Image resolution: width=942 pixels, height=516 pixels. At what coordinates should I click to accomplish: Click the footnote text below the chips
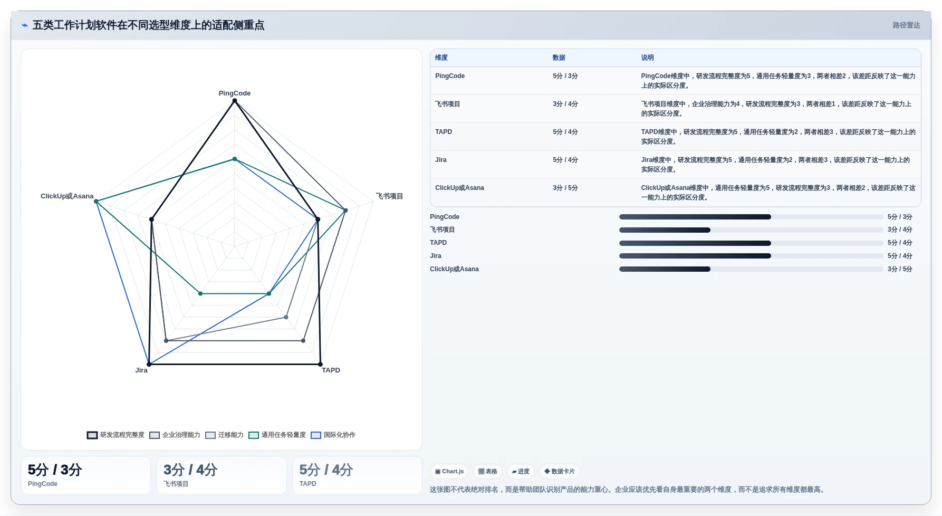coord(627,490)
